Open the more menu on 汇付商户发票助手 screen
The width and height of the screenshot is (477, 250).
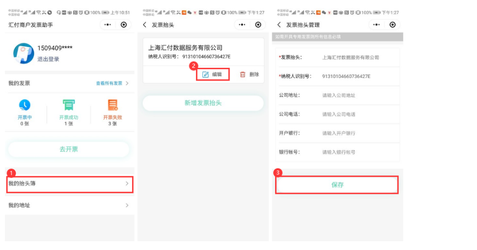coord(108,25)
